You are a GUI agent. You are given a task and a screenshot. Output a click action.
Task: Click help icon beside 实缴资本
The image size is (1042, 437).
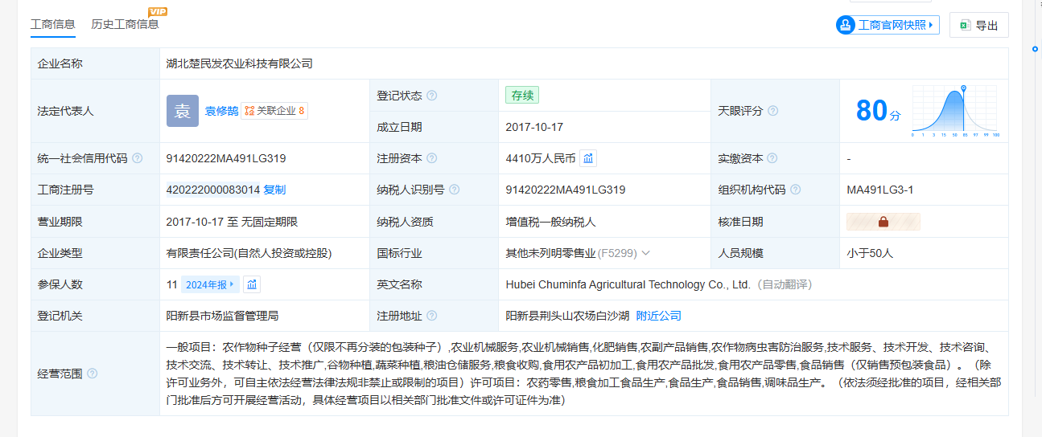tap(772, 158)
